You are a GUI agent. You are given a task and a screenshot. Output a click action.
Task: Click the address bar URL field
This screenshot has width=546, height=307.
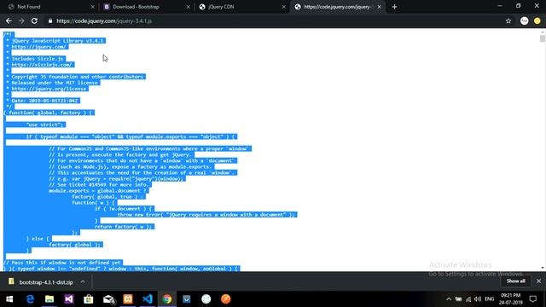click(275, 20)
